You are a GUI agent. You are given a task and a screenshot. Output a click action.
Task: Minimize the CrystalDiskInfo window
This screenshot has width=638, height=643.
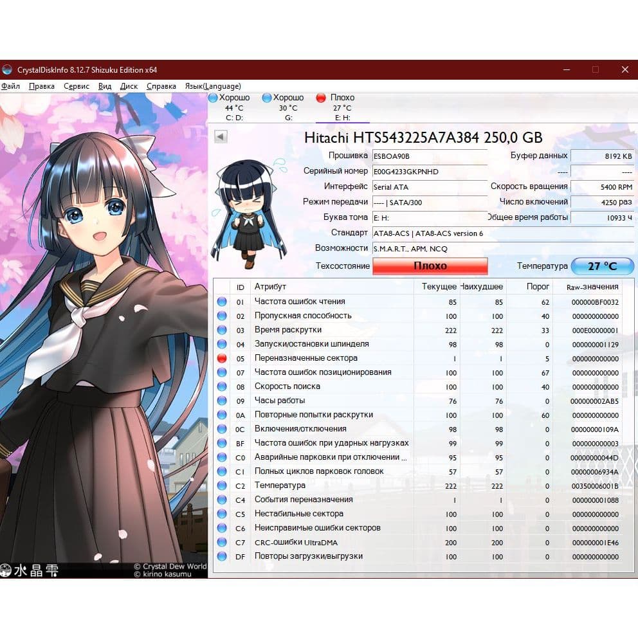(x=567, y=69)
